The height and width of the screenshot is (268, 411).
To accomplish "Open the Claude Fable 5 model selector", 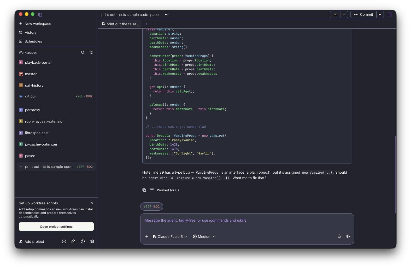I will 170,236.
